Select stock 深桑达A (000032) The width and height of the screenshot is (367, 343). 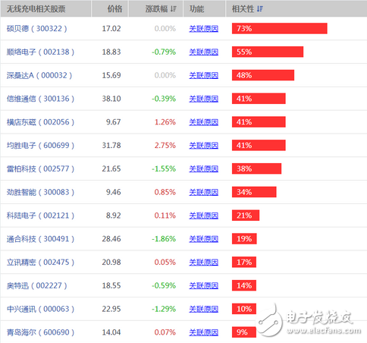39,75
